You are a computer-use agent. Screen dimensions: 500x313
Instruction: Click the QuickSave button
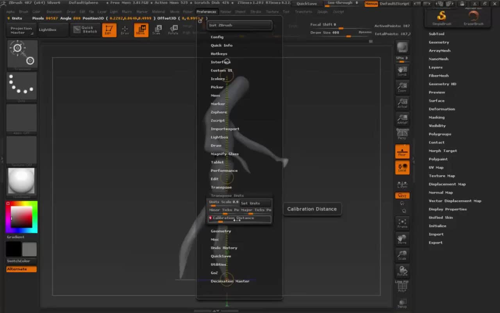[x=307, y=4]
